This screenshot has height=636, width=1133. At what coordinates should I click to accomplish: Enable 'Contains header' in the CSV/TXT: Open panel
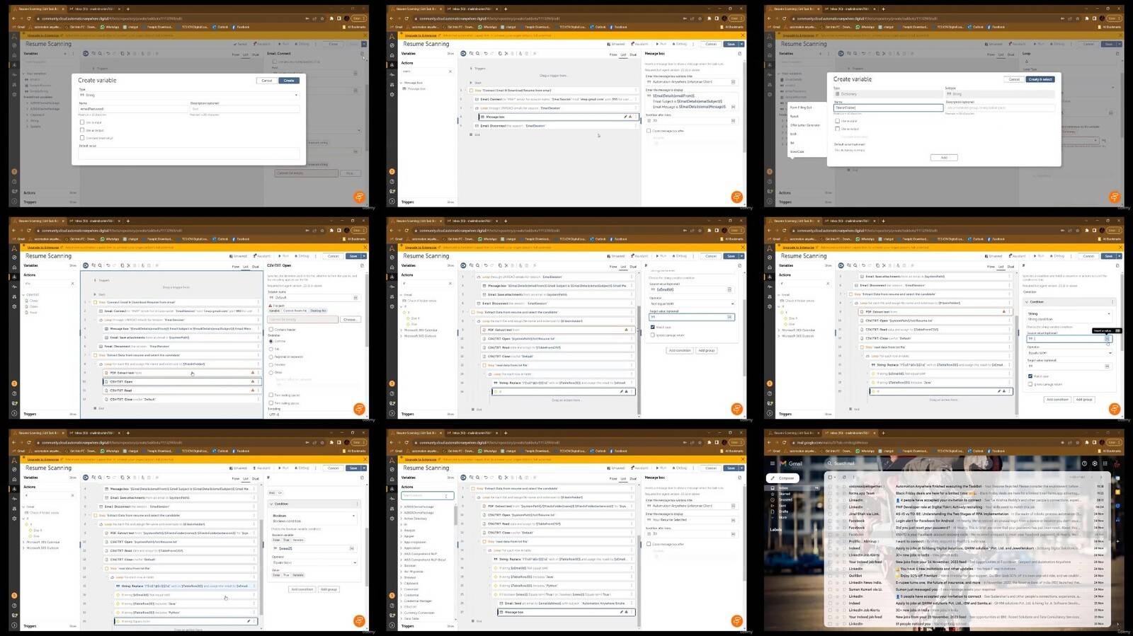coord(271,330)
